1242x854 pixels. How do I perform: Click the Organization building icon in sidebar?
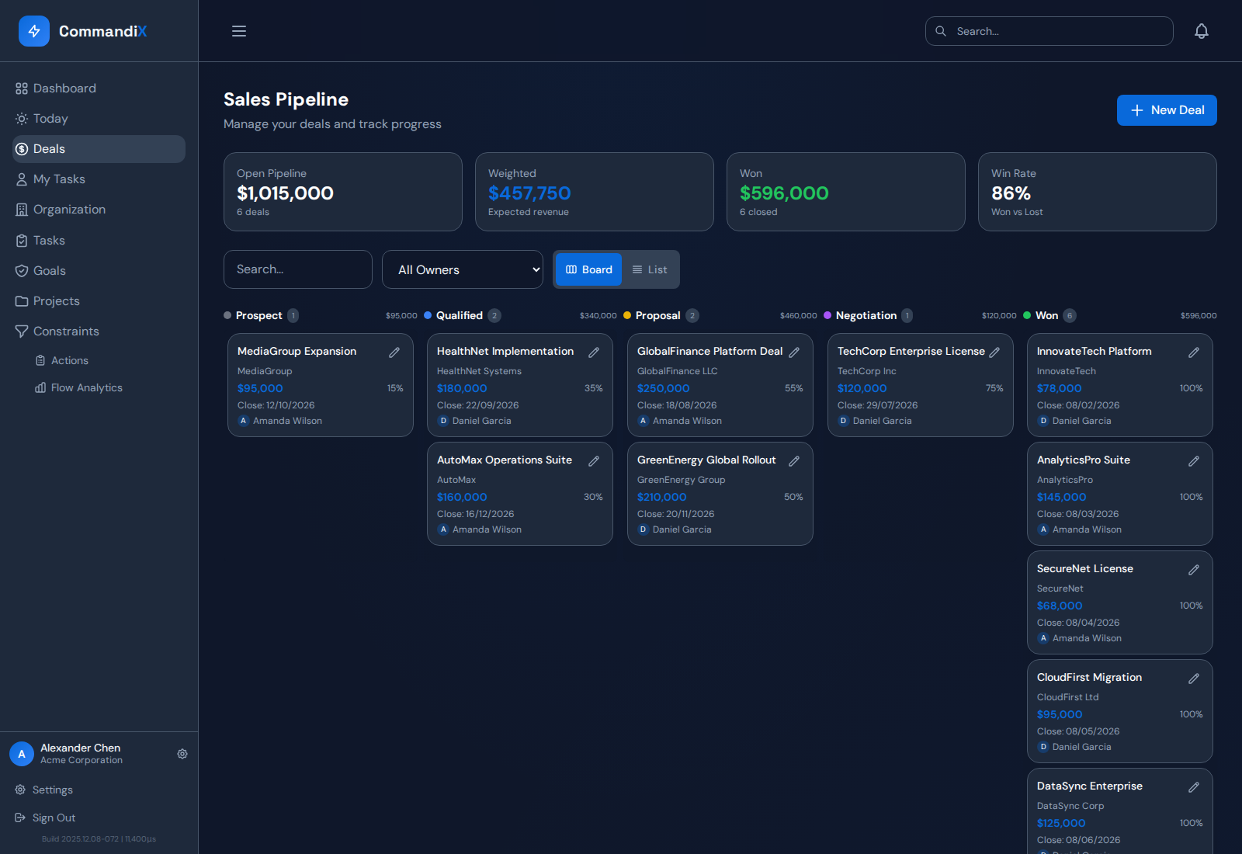coord(22,210)
